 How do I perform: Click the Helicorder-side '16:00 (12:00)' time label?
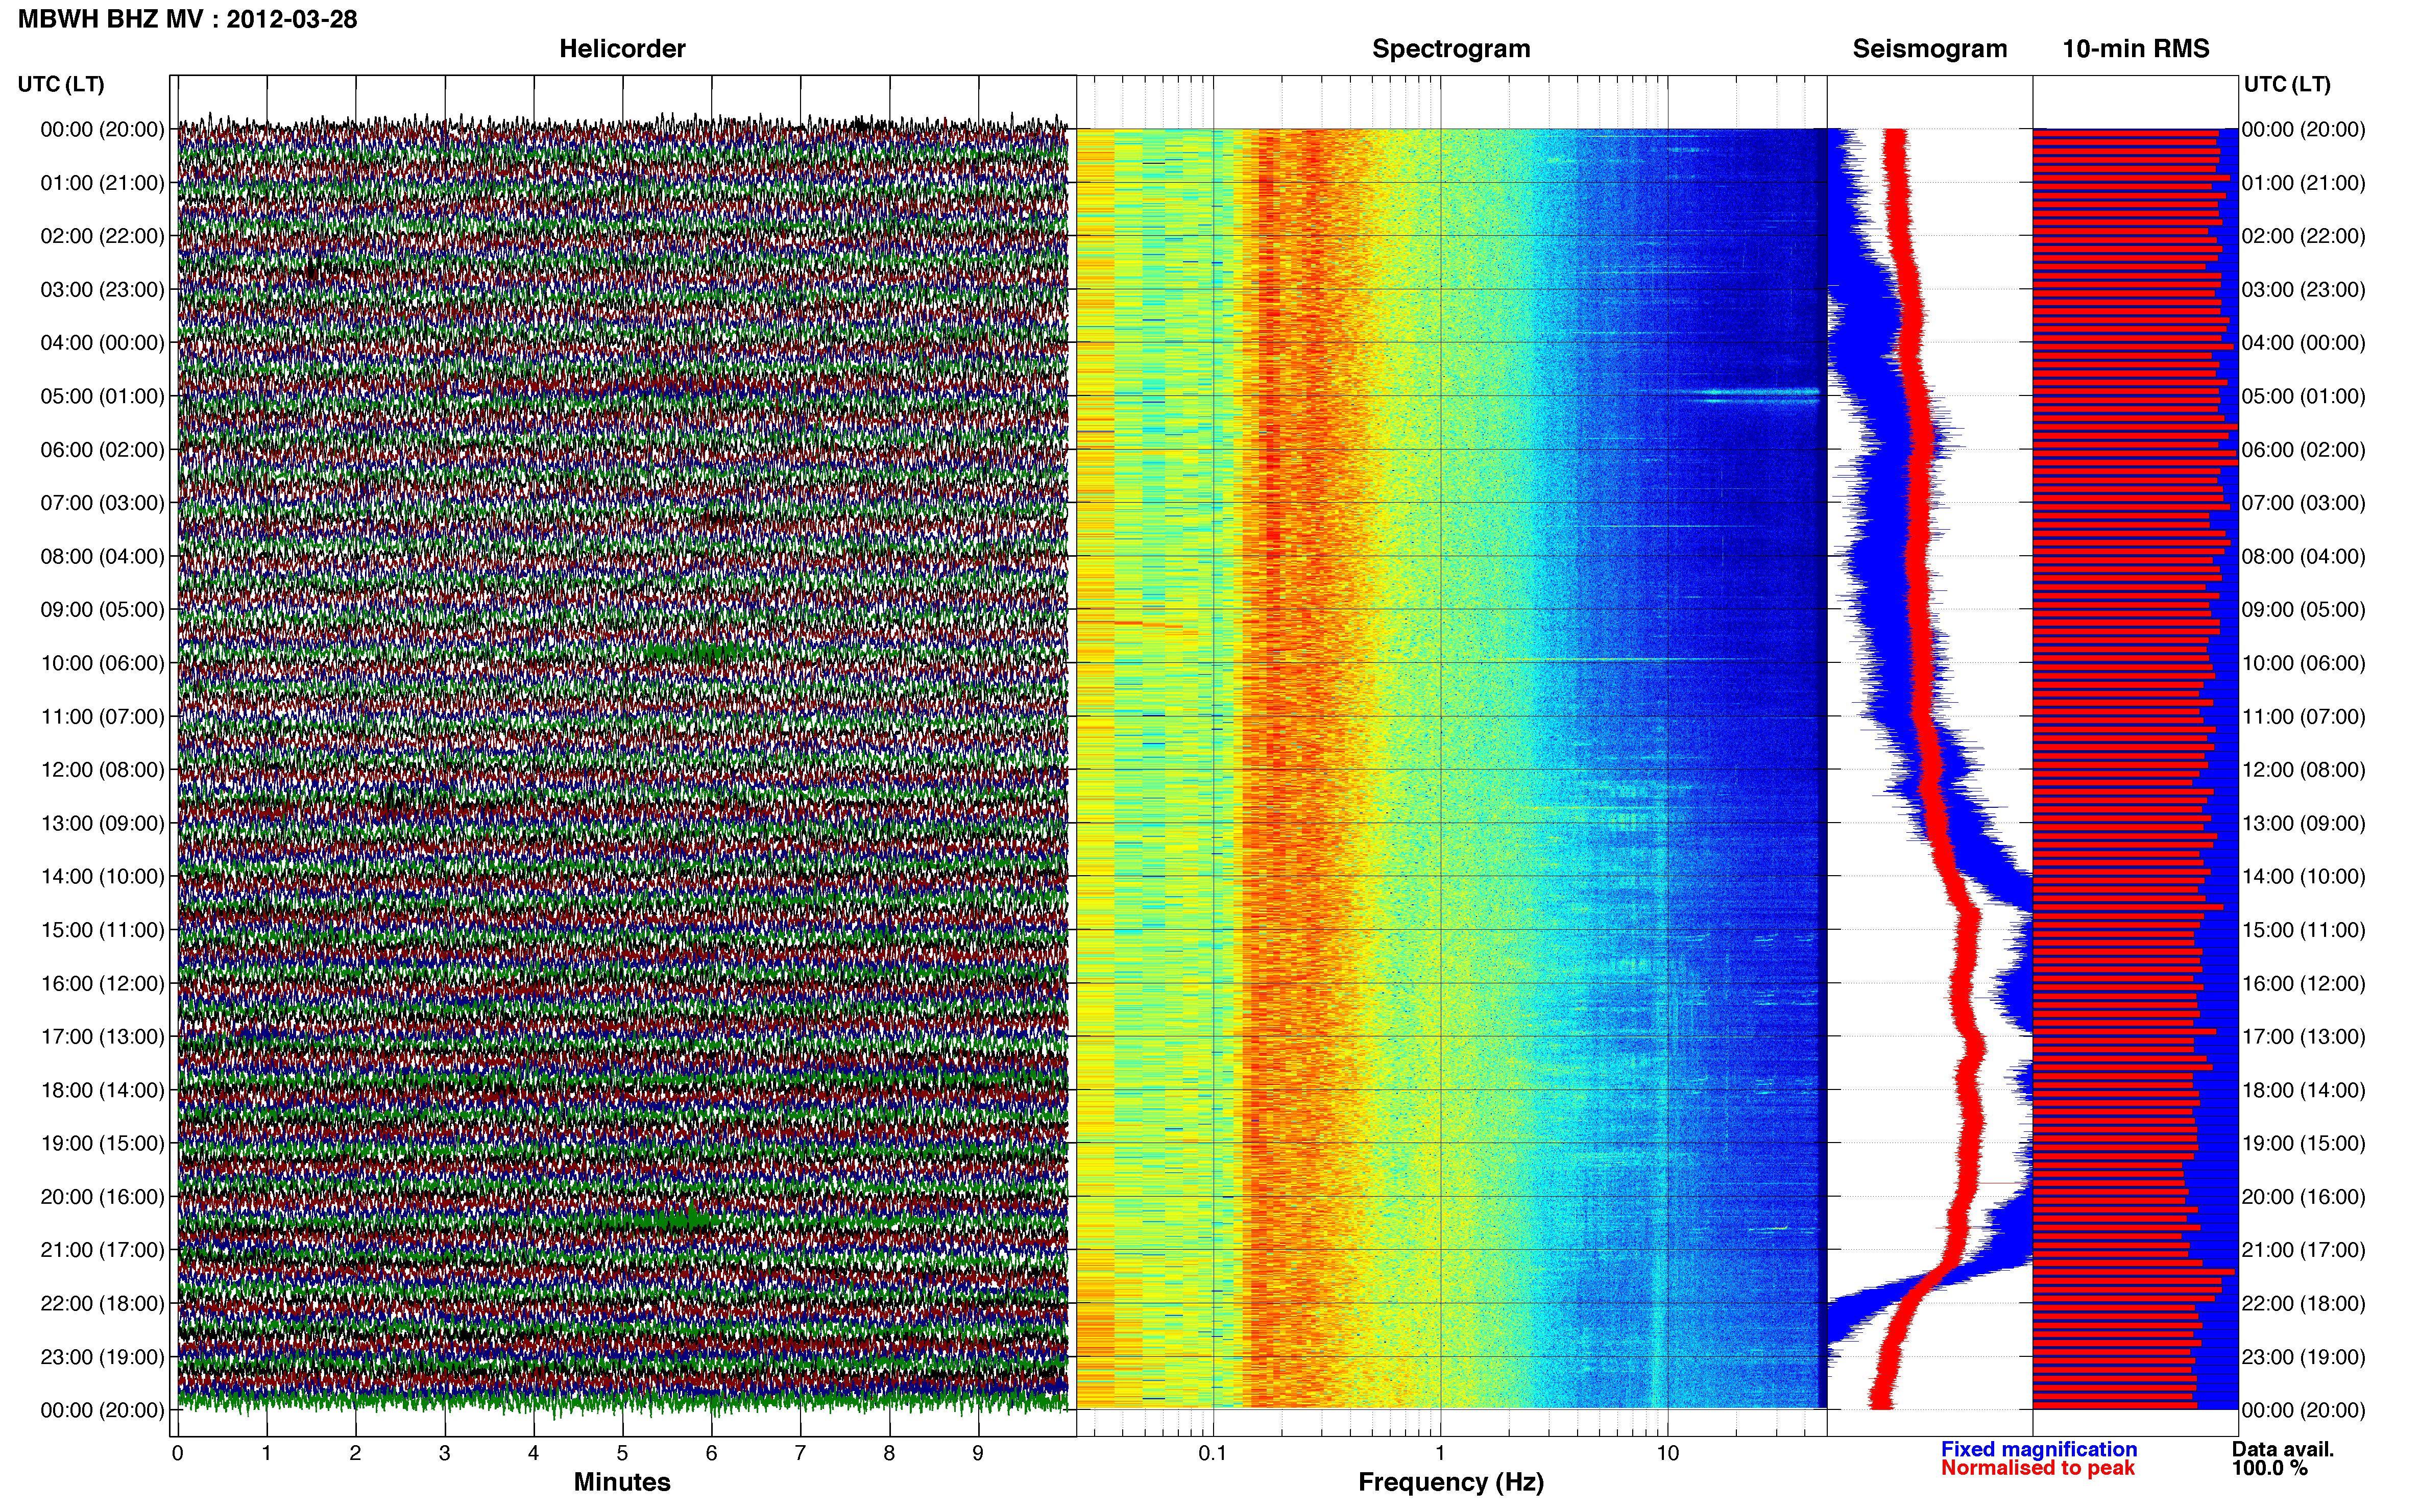pos(102,983)
